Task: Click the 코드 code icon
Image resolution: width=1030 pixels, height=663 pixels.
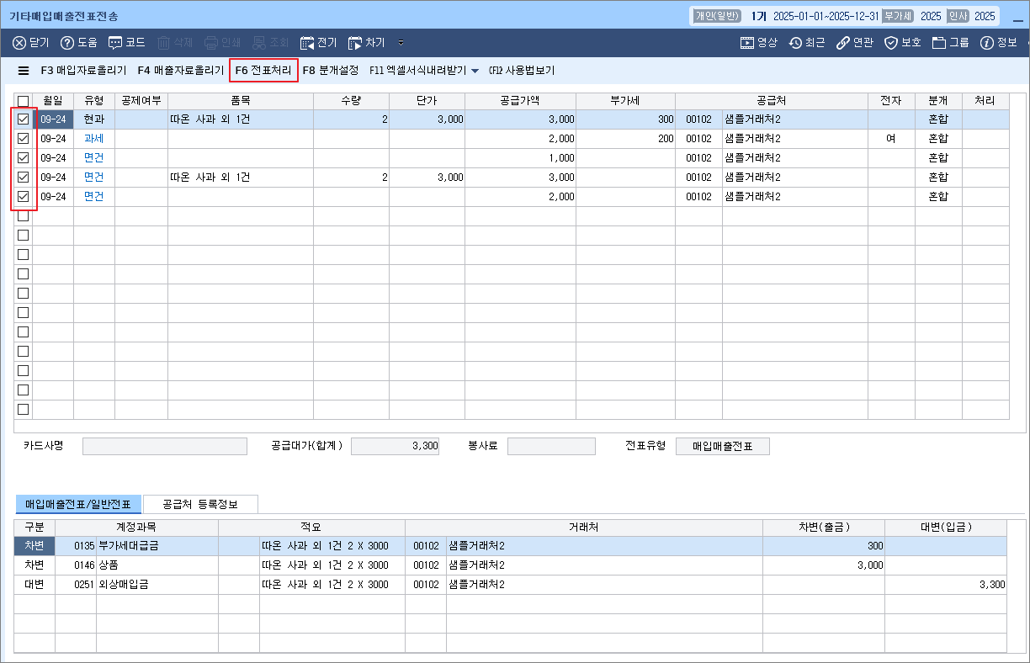Action: 115,42
